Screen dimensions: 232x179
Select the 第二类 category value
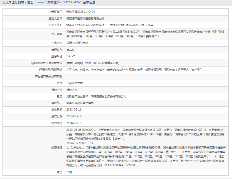pyautogui.click(x=70, y=50)
